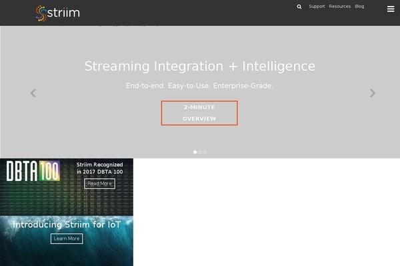This screenshot has width=400, height=266.
Task: Click the Striim logo
Action: click(x=57, y=13)
